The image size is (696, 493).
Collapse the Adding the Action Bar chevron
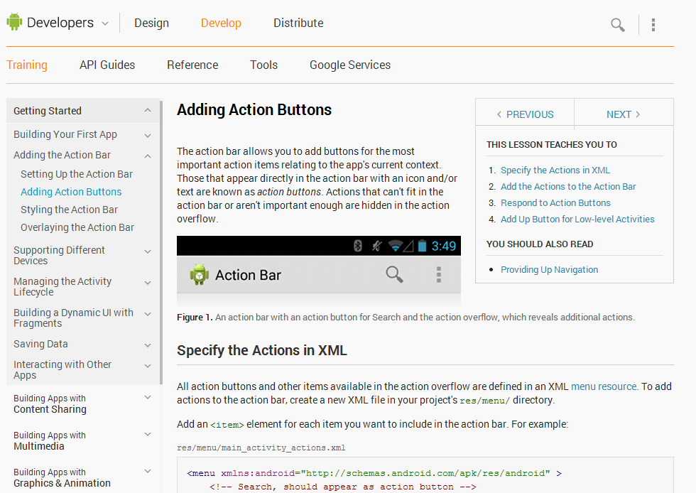point(148,156)
